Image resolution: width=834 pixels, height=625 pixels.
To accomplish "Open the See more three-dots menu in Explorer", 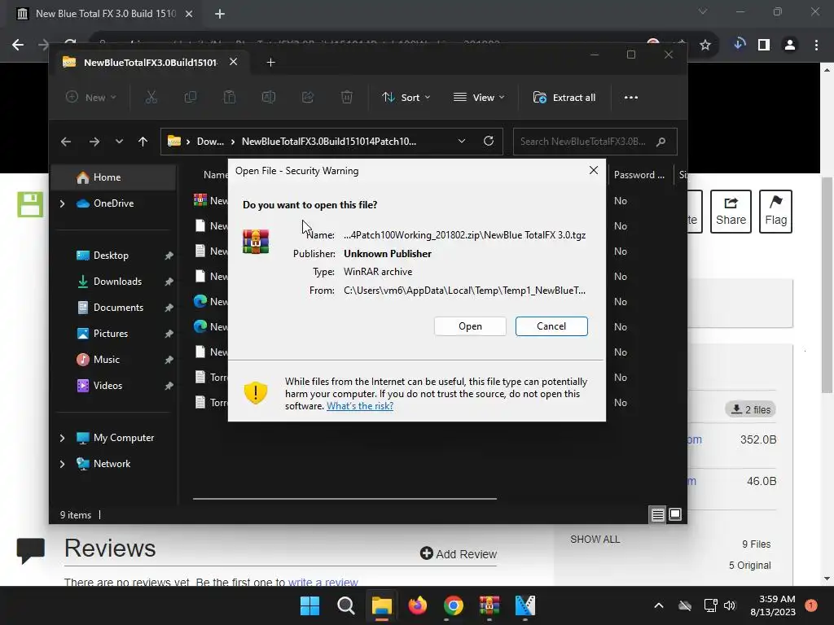I will 631,98.
